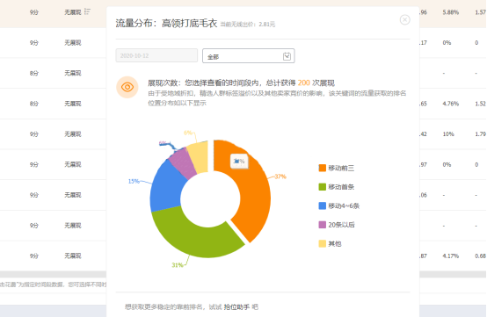Click the 当前无线出价 2.81元 label
The width and height of the screenshot is (487, 317).
[248, 25]
